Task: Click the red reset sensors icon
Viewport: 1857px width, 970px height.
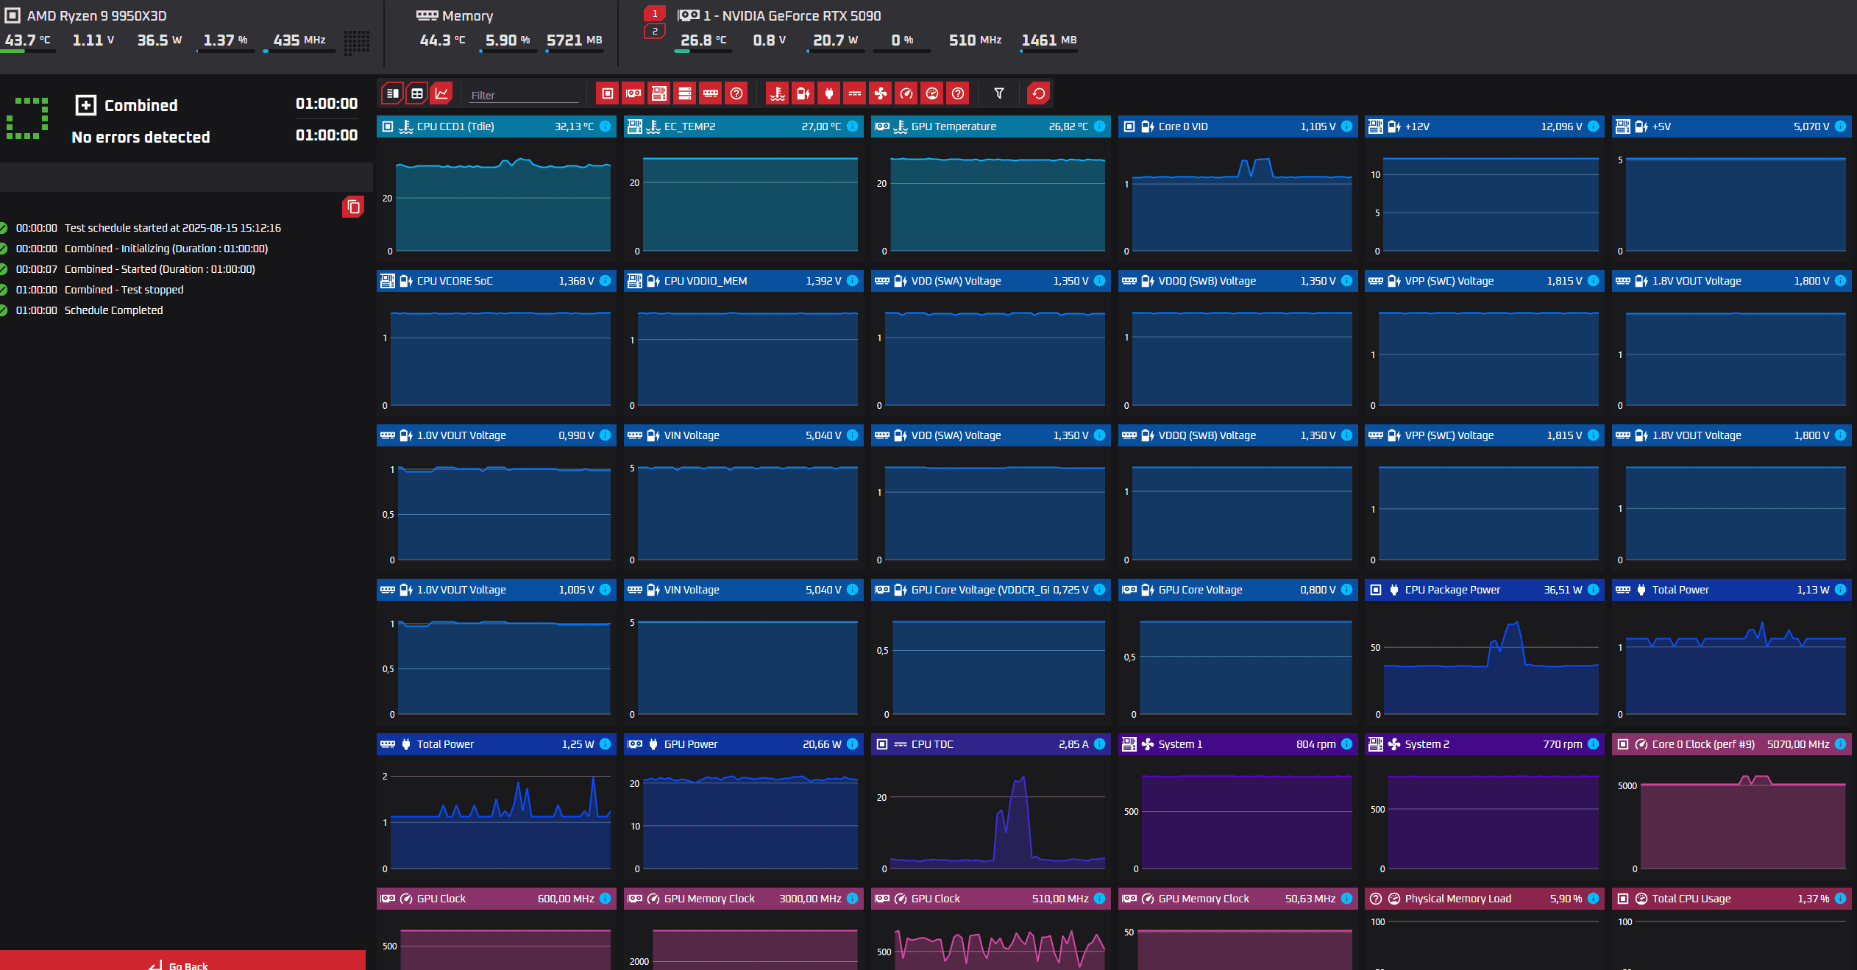Action: click(x=1038, y=93)
